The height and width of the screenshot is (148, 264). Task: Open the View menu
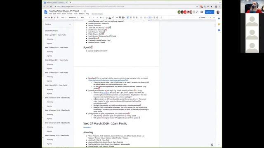59,14
